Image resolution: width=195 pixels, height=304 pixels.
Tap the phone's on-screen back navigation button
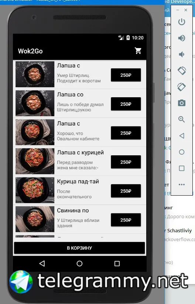42,263
